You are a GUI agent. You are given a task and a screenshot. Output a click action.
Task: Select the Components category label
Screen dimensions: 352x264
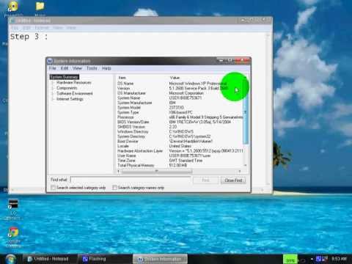pyautogui.click(x=67, y=88)
